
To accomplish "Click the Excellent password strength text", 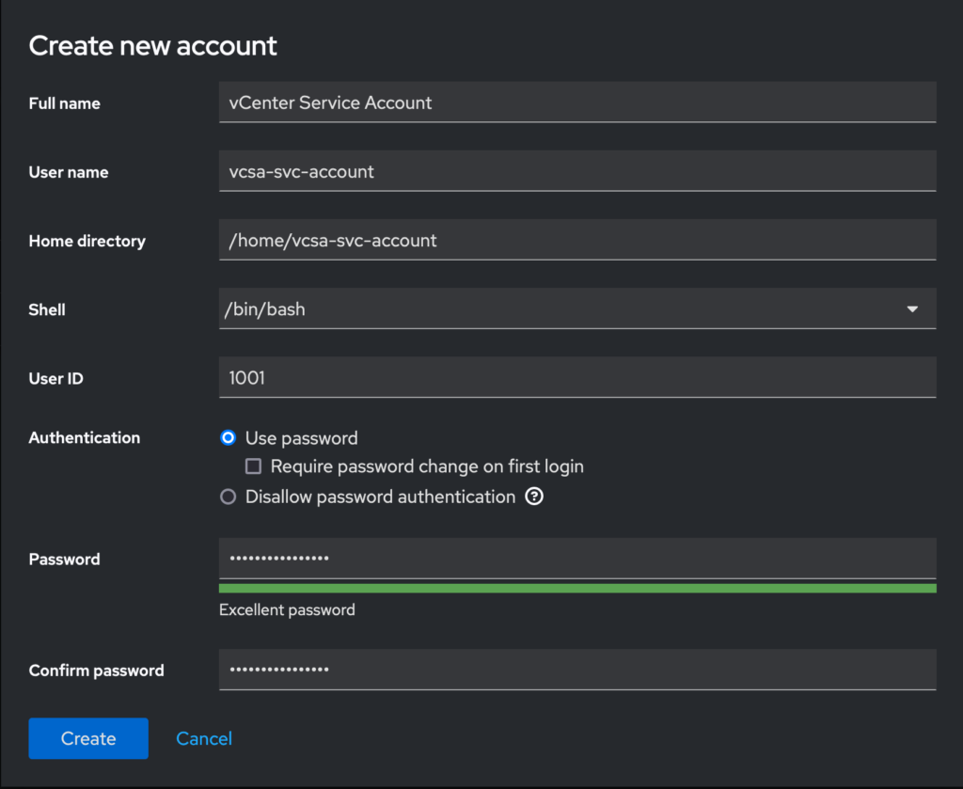I will [x=287, y=609].
